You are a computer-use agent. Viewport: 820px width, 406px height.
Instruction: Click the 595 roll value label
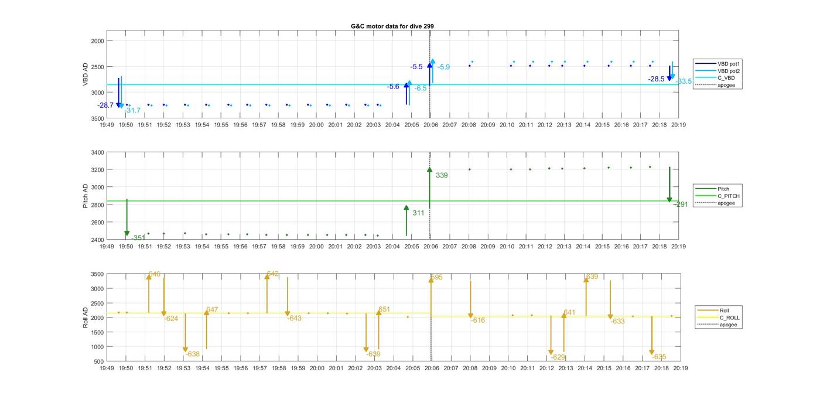click(x=437, y=278)
